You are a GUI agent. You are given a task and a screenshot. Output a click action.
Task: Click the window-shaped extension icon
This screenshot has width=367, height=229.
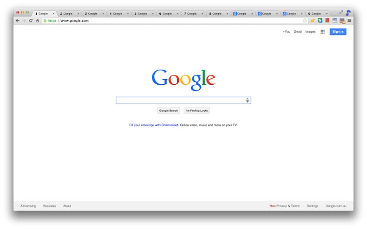tap(334, 20)
